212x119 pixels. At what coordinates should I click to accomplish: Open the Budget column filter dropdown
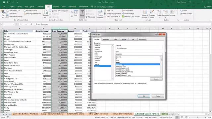[81, 31]
